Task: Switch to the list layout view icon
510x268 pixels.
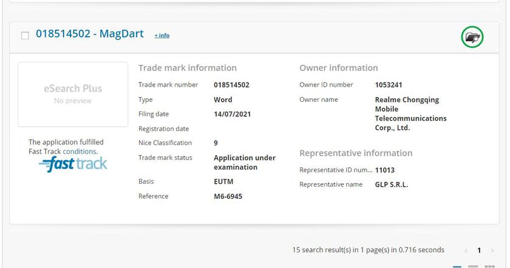Action: 473,266
